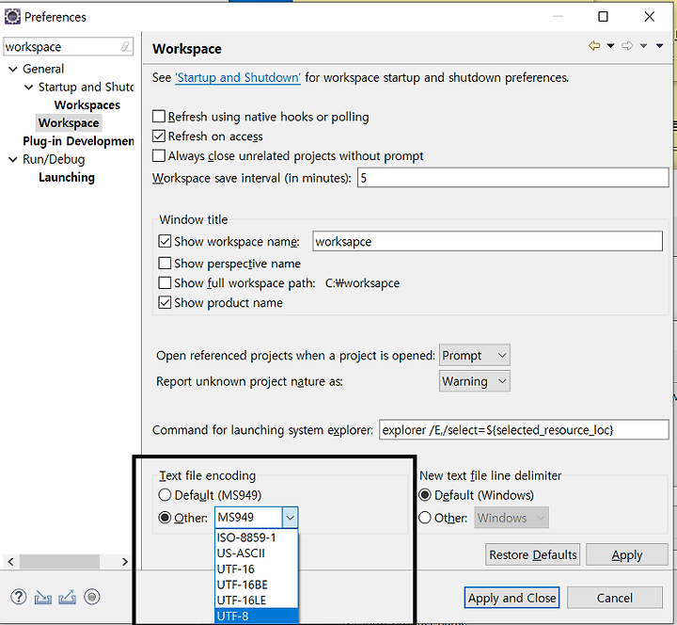Click the Help question mark icon

tap(18, 597)
